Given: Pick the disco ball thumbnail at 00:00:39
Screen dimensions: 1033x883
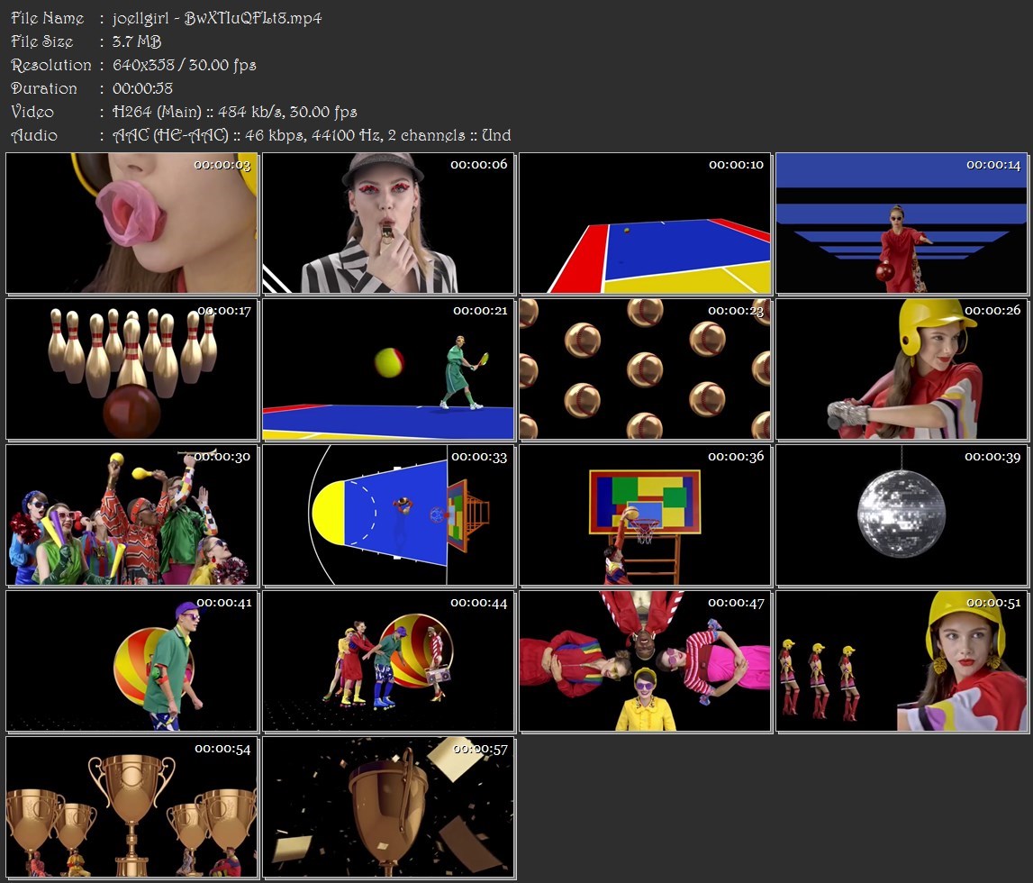Looking at the screenshot, I should pos(902,514).
